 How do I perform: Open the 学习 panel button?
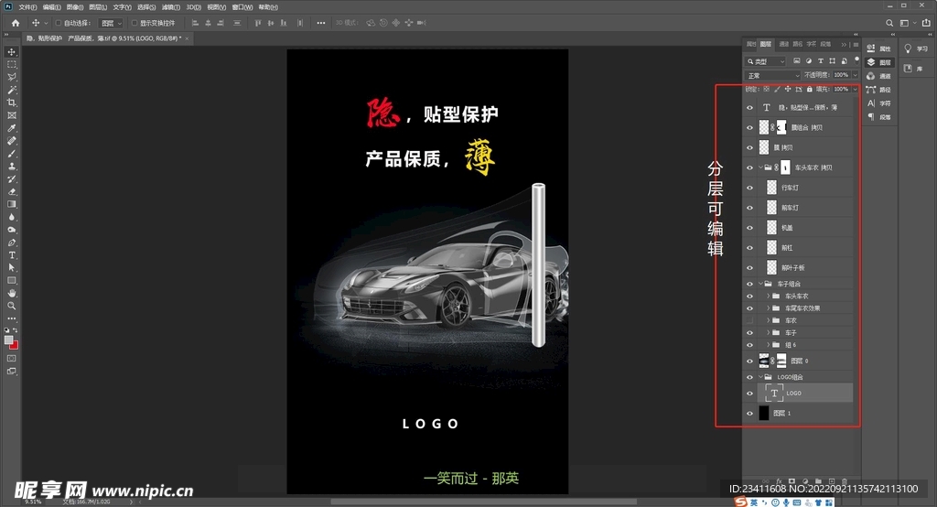pos(915,49)
